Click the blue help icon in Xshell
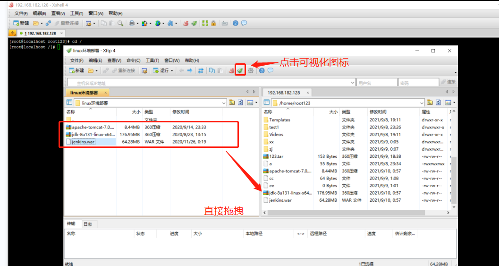 pos(236,23)
